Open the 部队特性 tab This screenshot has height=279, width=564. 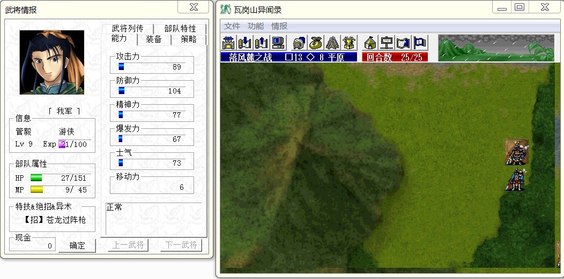click(x=180, y=29)
